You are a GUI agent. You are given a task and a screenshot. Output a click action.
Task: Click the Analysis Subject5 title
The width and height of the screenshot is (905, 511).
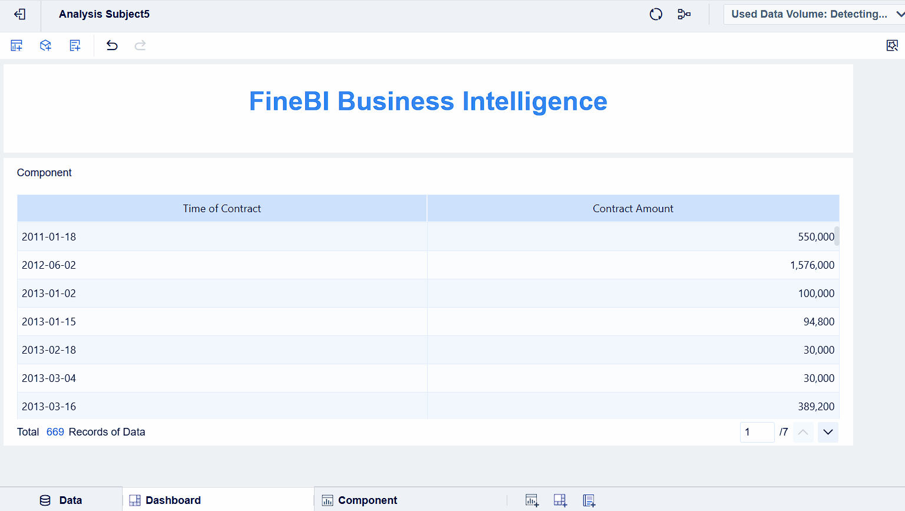104,14
